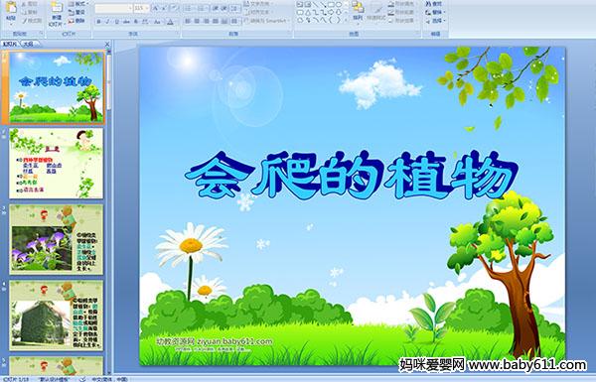Viewport: 596px width, 382px height.
Task: Open the Character Spacing option
Action: tap(146, 22)
